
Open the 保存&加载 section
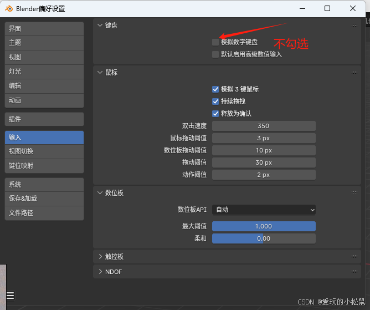click(x=44, y=199)
